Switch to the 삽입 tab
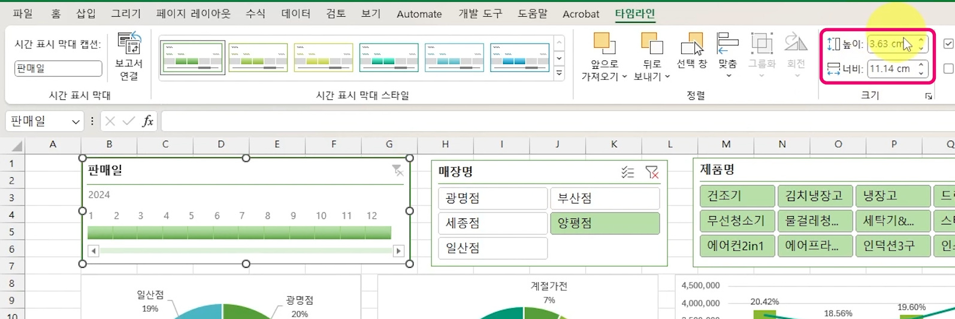Viewport: 955px width, 319px height. pos(86,14)
